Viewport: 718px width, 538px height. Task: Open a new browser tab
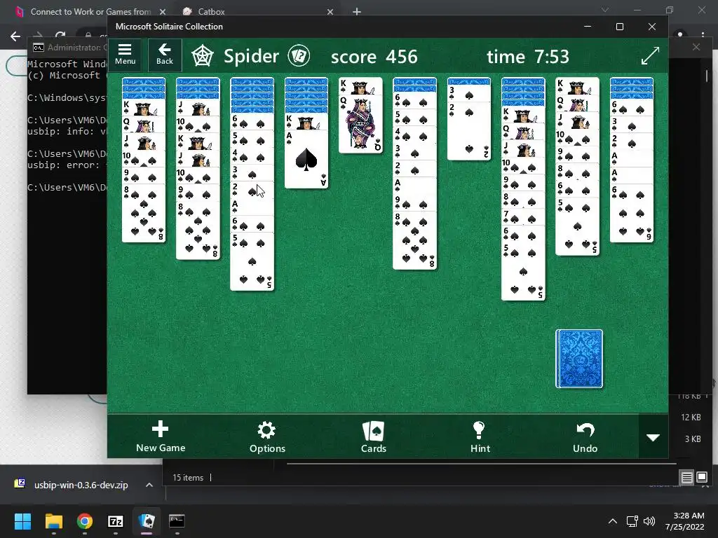[x=357, y=12]
